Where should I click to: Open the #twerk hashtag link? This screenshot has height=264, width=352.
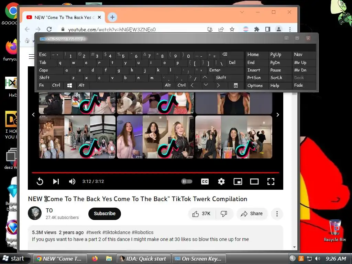[93, 232]
